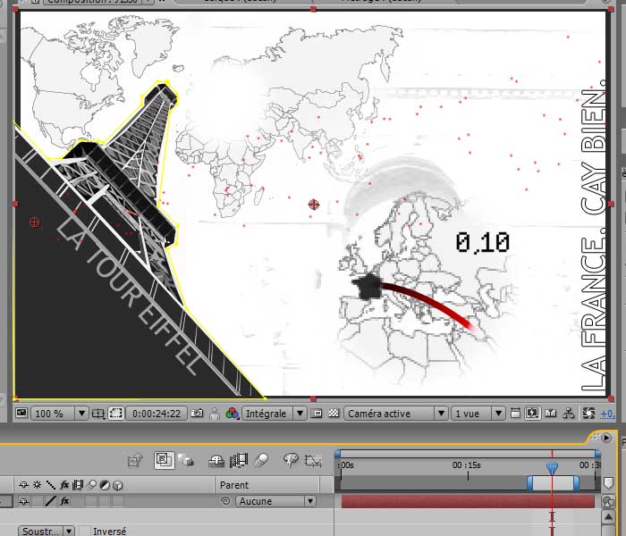Image resolution: width=626 pixels, height=536 pixels.
Task: Enable the layer's motion blur switch box
Action: click(91, 501)
